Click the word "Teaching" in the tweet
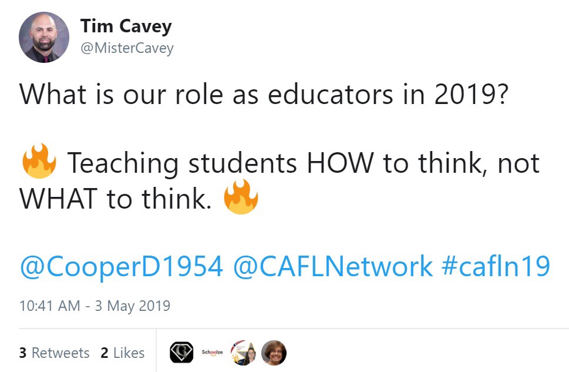This screenshot has height=372, width=569. click(122, 163)
